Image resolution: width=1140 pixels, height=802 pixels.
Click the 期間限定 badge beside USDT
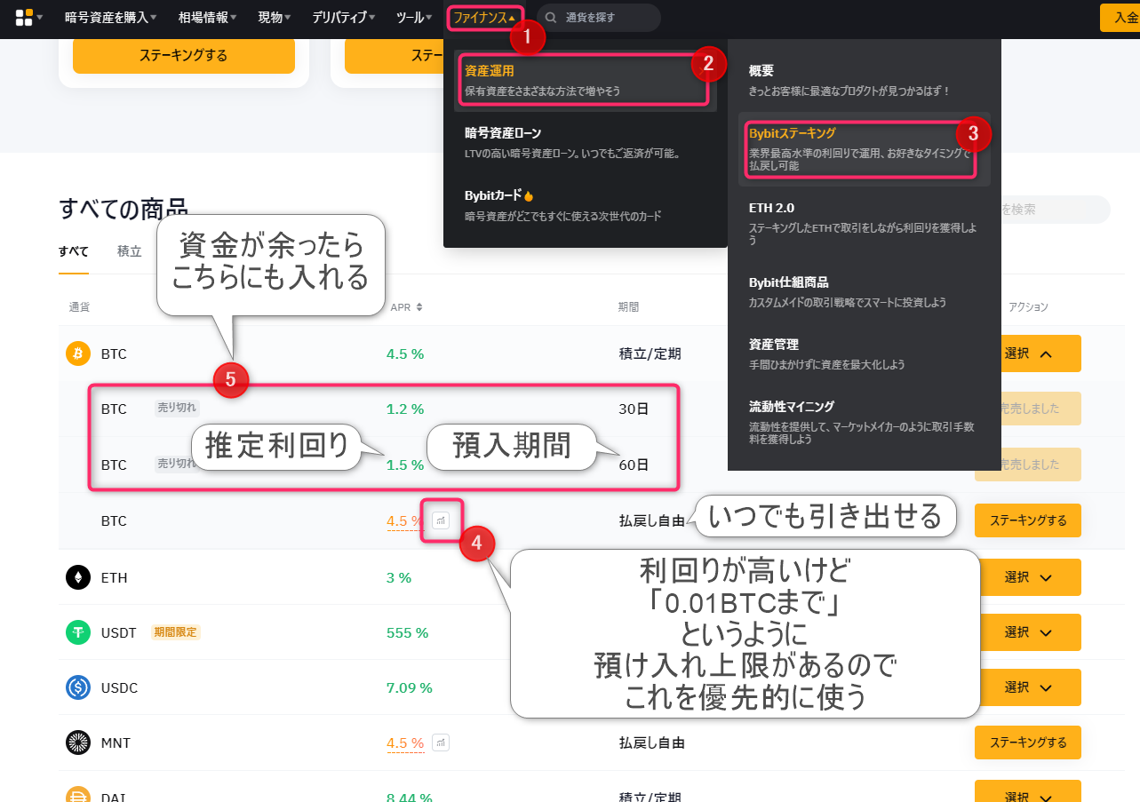pyautogui.click(x=176, y=632)
